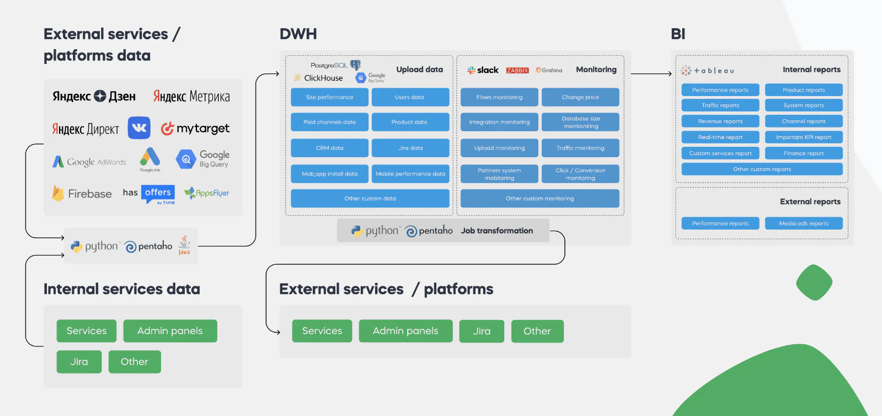Click the Real-time report block
The height and width of the screenshot is (416, 882).
[x=720, y=137]
